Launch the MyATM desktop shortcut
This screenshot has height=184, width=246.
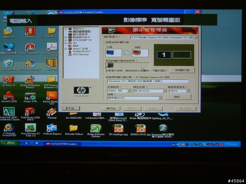(x=52, y=64)
